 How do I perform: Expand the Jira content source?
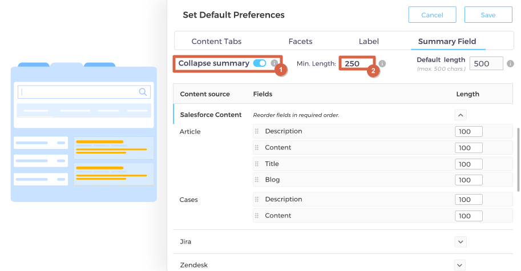pos(461,242)
